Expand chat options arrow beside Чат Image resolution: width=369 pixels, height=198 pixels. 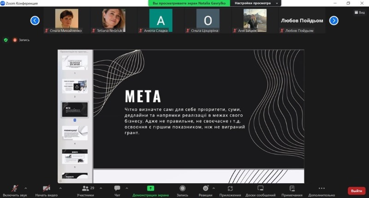point(127,188)
